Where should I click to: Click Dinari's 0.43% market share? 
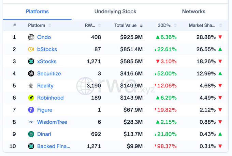(207, 134)
